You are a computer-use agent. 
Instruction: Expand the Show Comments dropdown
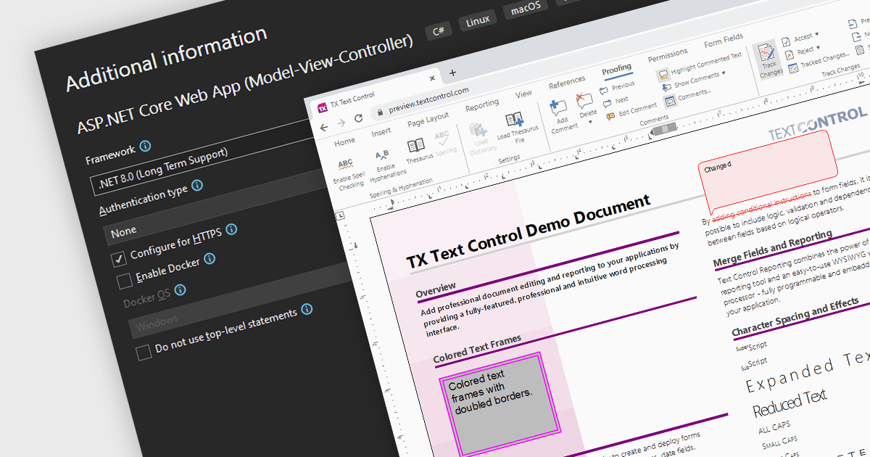click(723, 73)
